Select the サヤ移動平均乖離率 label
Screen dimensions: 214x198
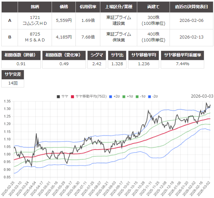pyautogui.click(x=182, y=55)
